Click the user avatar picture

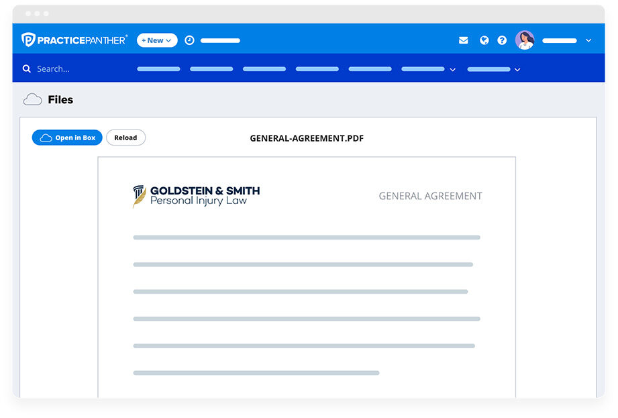[x=525, y=40]
